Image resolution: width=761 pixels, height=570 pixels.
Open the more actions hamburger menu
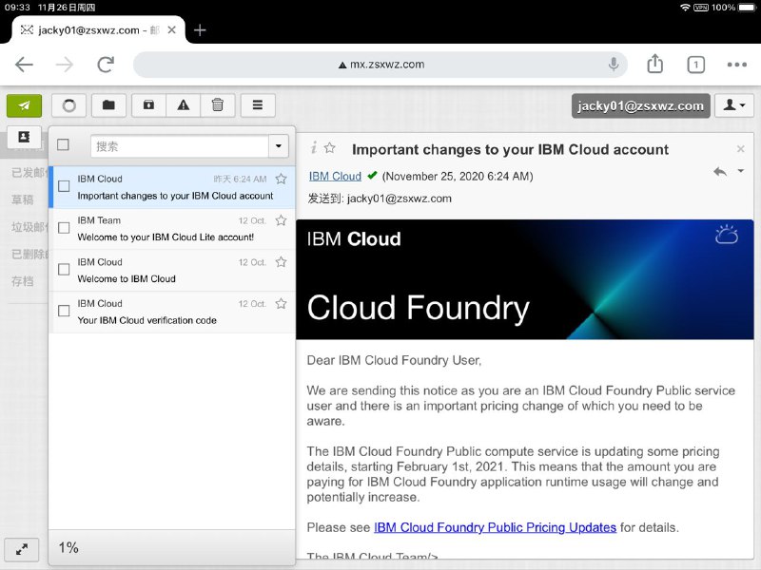tap(258, 105)
